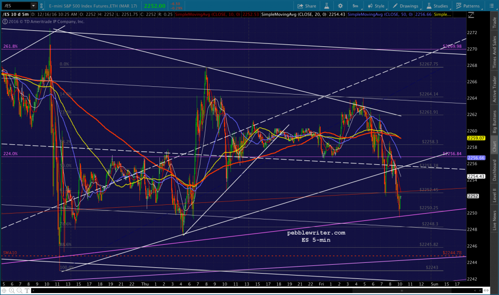Click the SMA10 red dashed line label

tap(10, 253)
